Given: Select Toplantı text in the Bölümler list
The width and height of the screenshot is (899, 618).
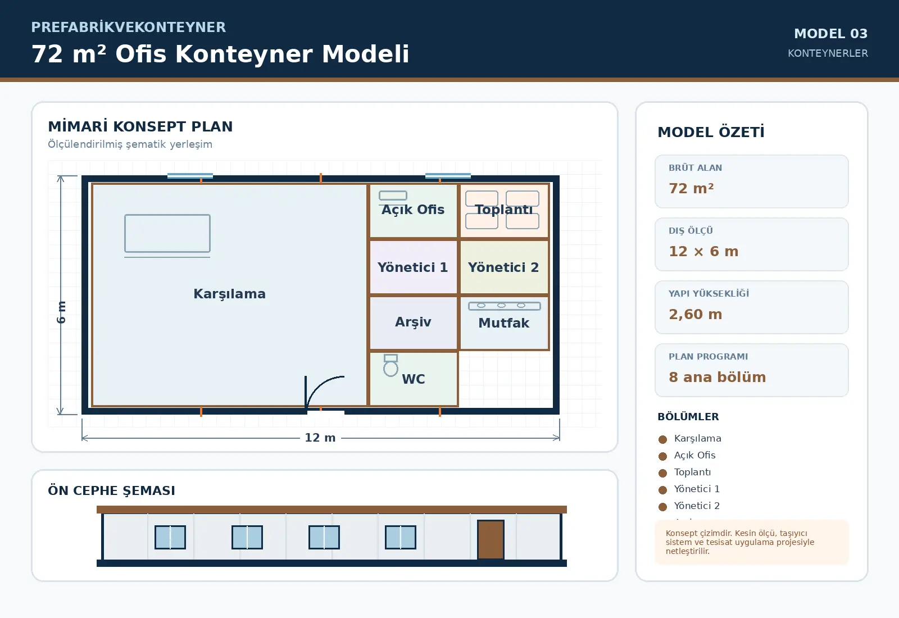Looking at the screenshot, I should [x=693, y=472].
